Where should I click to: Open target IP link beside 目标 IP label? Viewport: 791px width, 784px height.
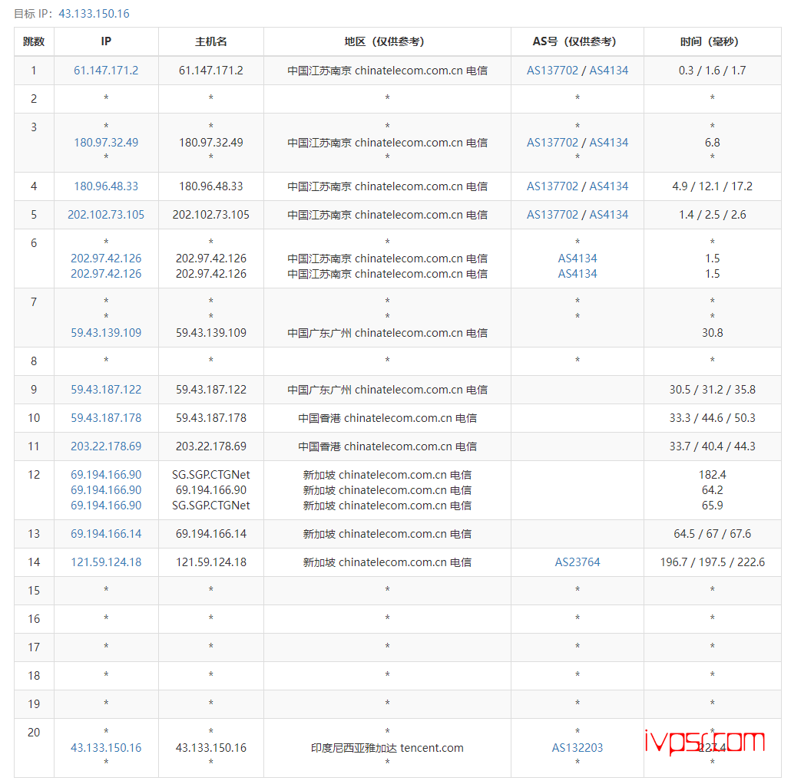94,14
